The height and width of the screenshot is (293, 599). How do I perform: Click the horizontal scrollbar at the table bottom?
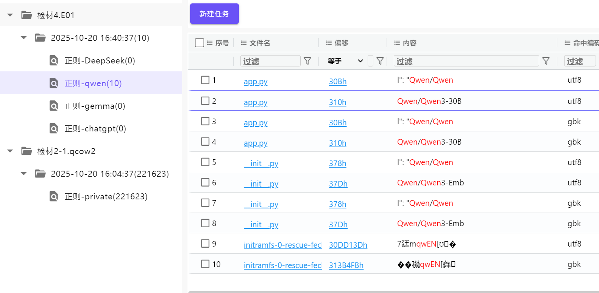pos(393,291)
